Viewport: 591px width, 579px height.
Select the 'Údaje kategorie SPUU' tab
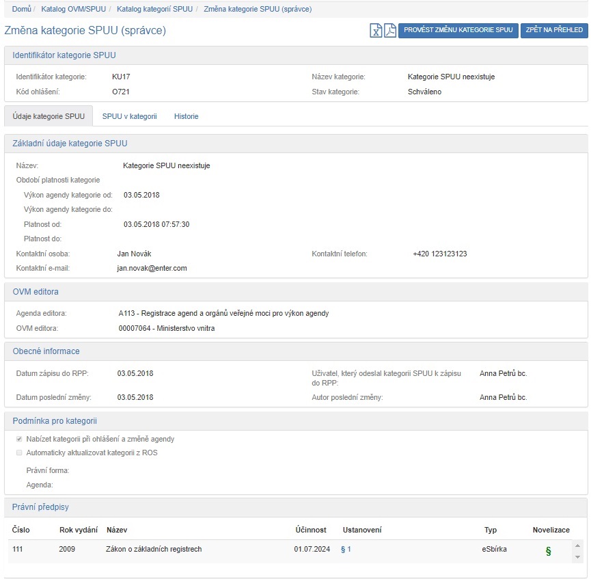point(49,116)
